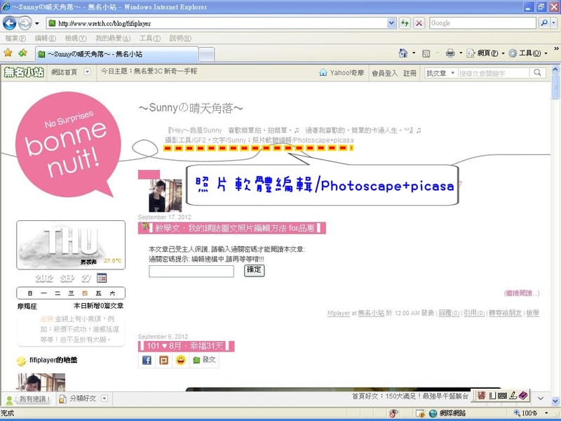Click the search magnifier in blog toolbar

click(539, 72)
